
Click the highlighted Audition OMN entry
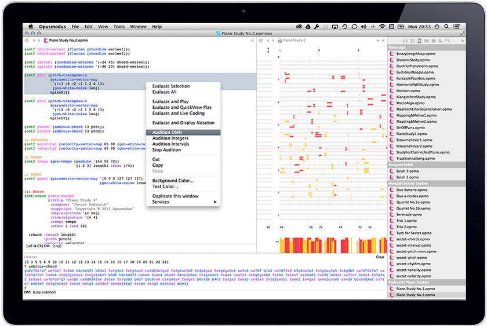pyautogui.click(x=183, y=132)
